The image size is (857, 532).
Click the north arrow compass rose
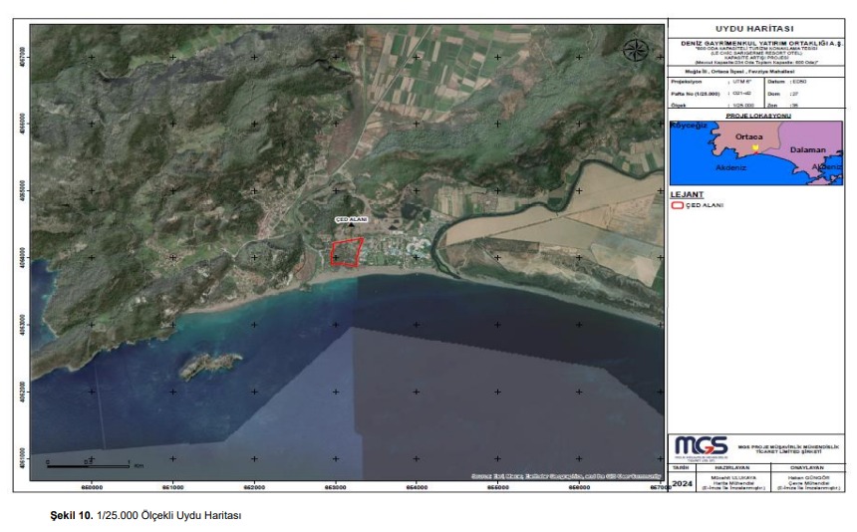(636, 50)
